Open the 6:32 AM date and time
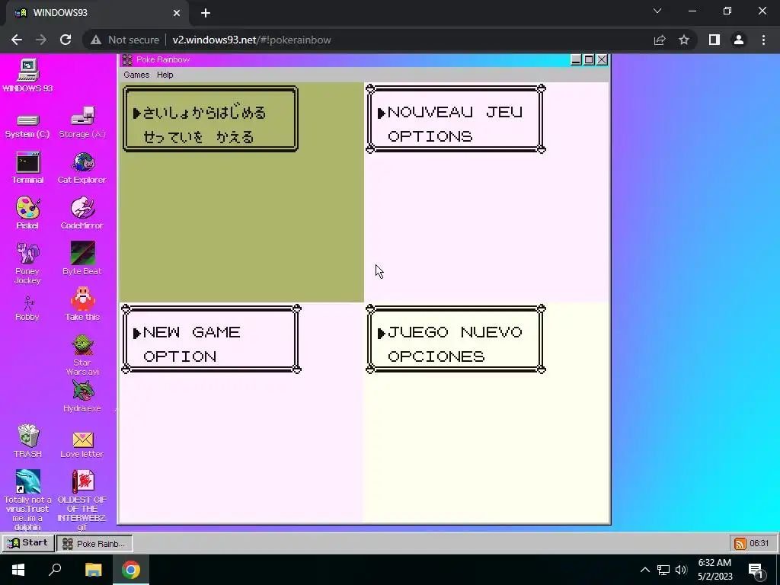This screenshot has width=780, height=585. click(714, 570)
